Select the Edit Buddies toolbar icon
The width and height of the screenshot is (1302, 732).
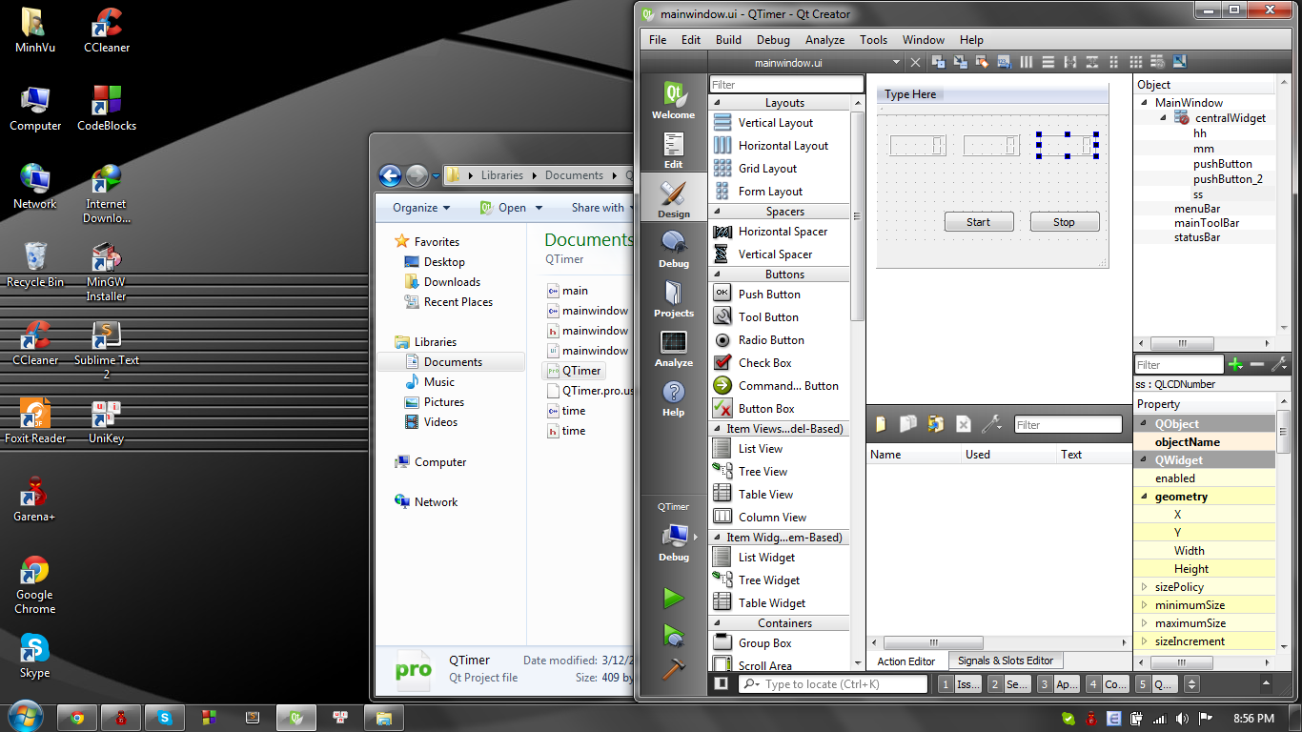coord(982,62)
